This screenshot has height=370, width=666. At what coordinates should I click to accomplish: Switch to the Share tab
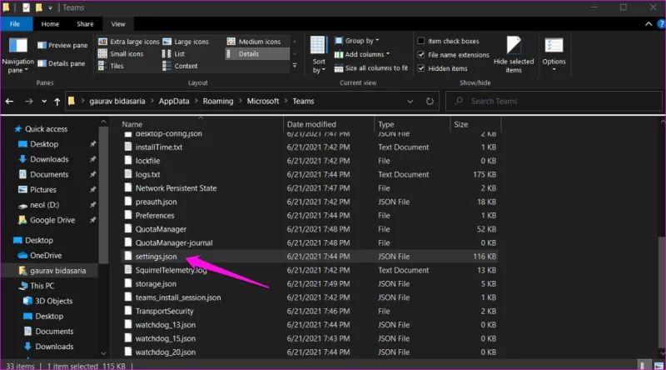85,24
